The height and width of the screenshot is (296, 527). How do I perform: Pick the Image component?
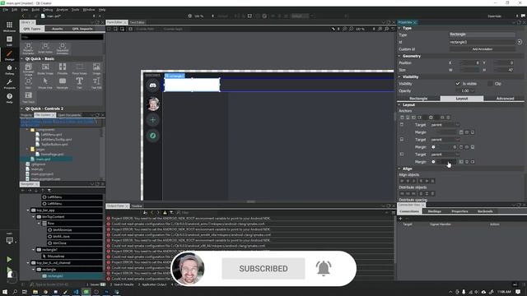(96, 69)
